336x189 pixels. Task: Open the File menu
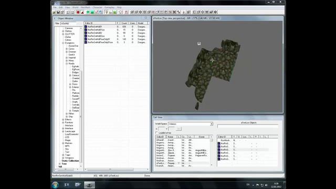[x=55, y=7]
